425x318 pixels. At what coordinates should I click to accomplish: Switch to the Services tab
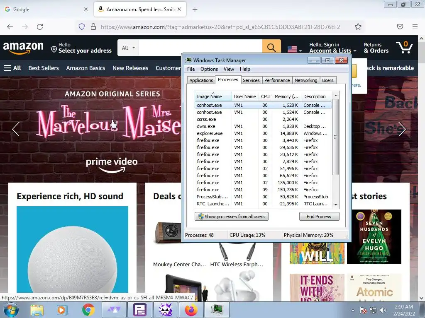click(251, 80)
